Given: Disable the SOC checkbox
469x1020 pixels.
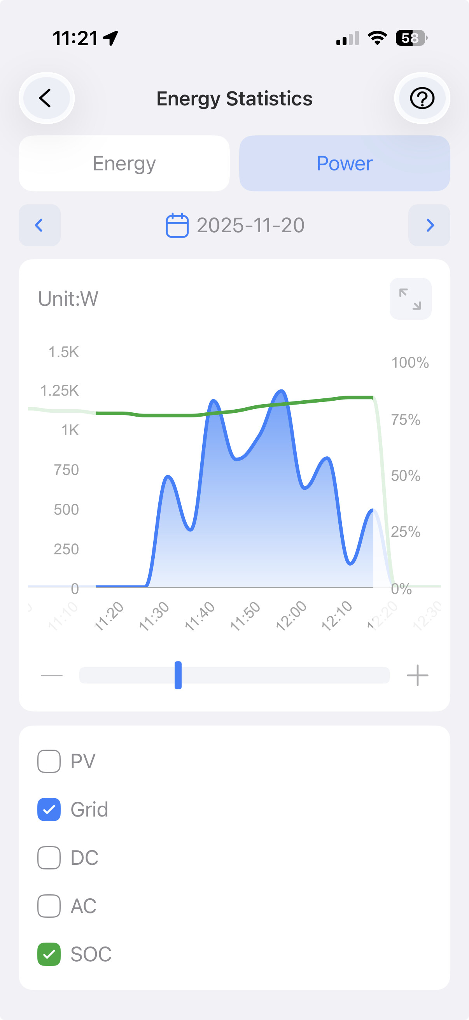Looking at the screenshot, I should pos(49,954).
